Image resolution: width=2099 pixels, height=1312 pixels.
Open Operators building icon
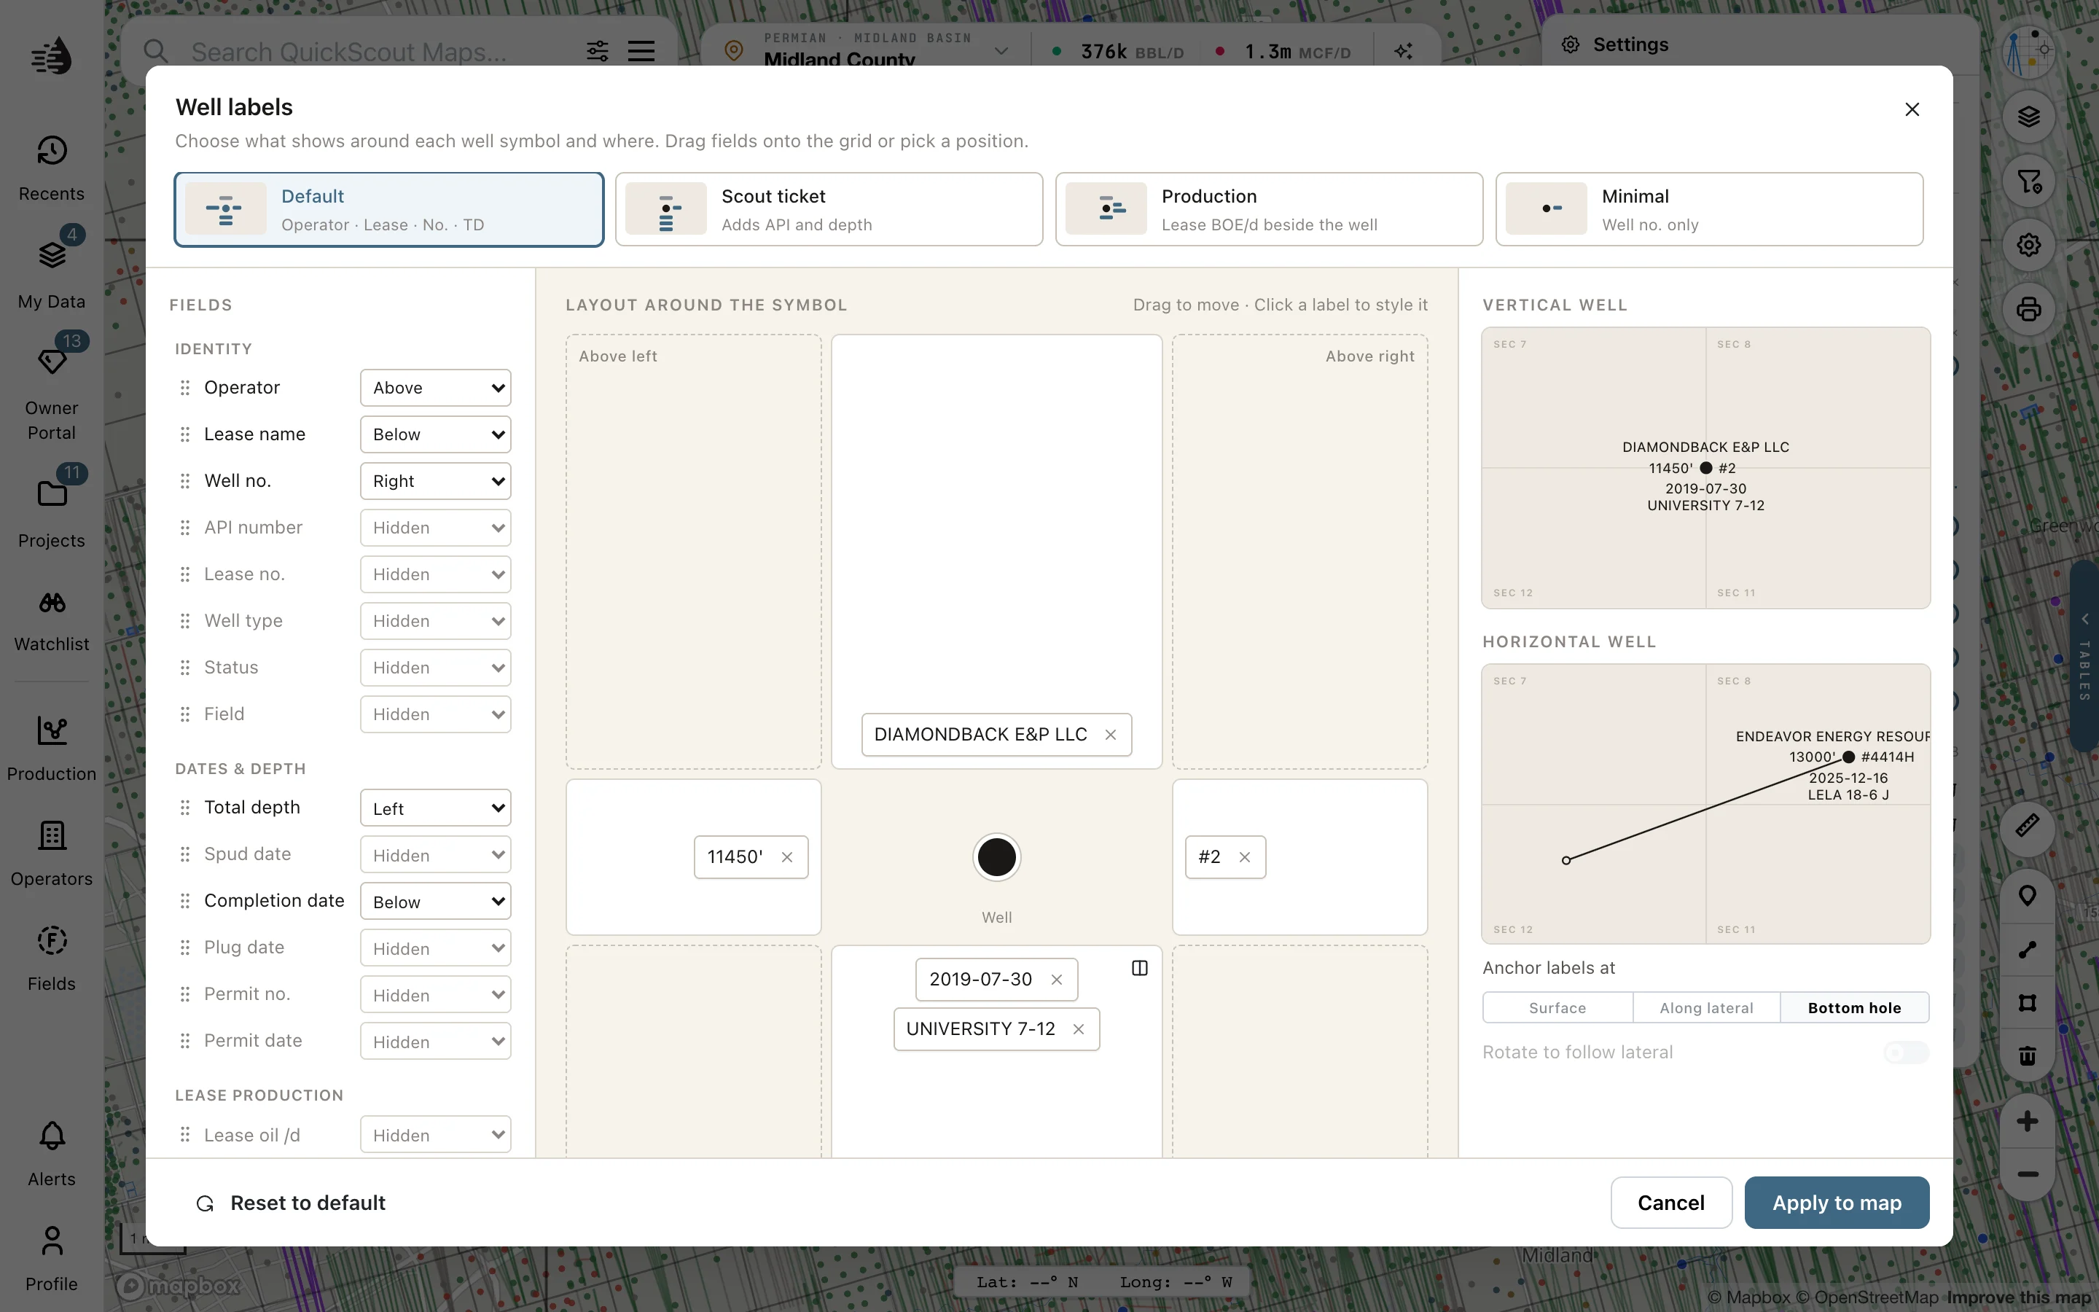(x=52, y=835)
